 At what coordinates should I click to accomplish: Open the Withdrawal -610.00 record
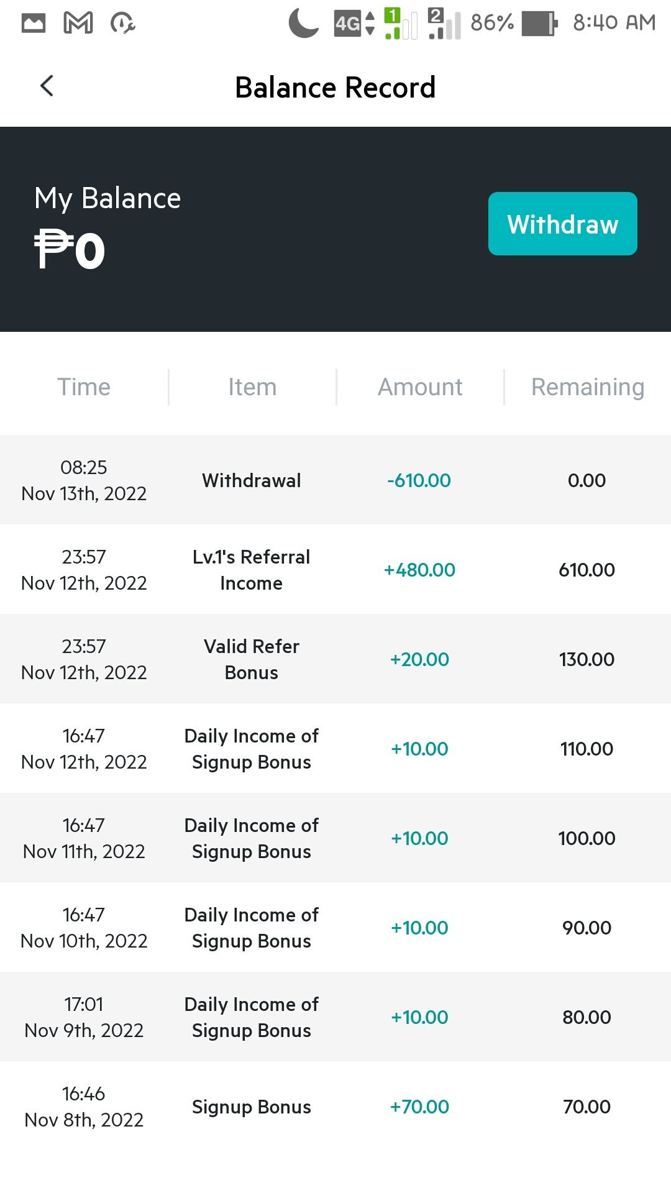click(x=335, y=480)
